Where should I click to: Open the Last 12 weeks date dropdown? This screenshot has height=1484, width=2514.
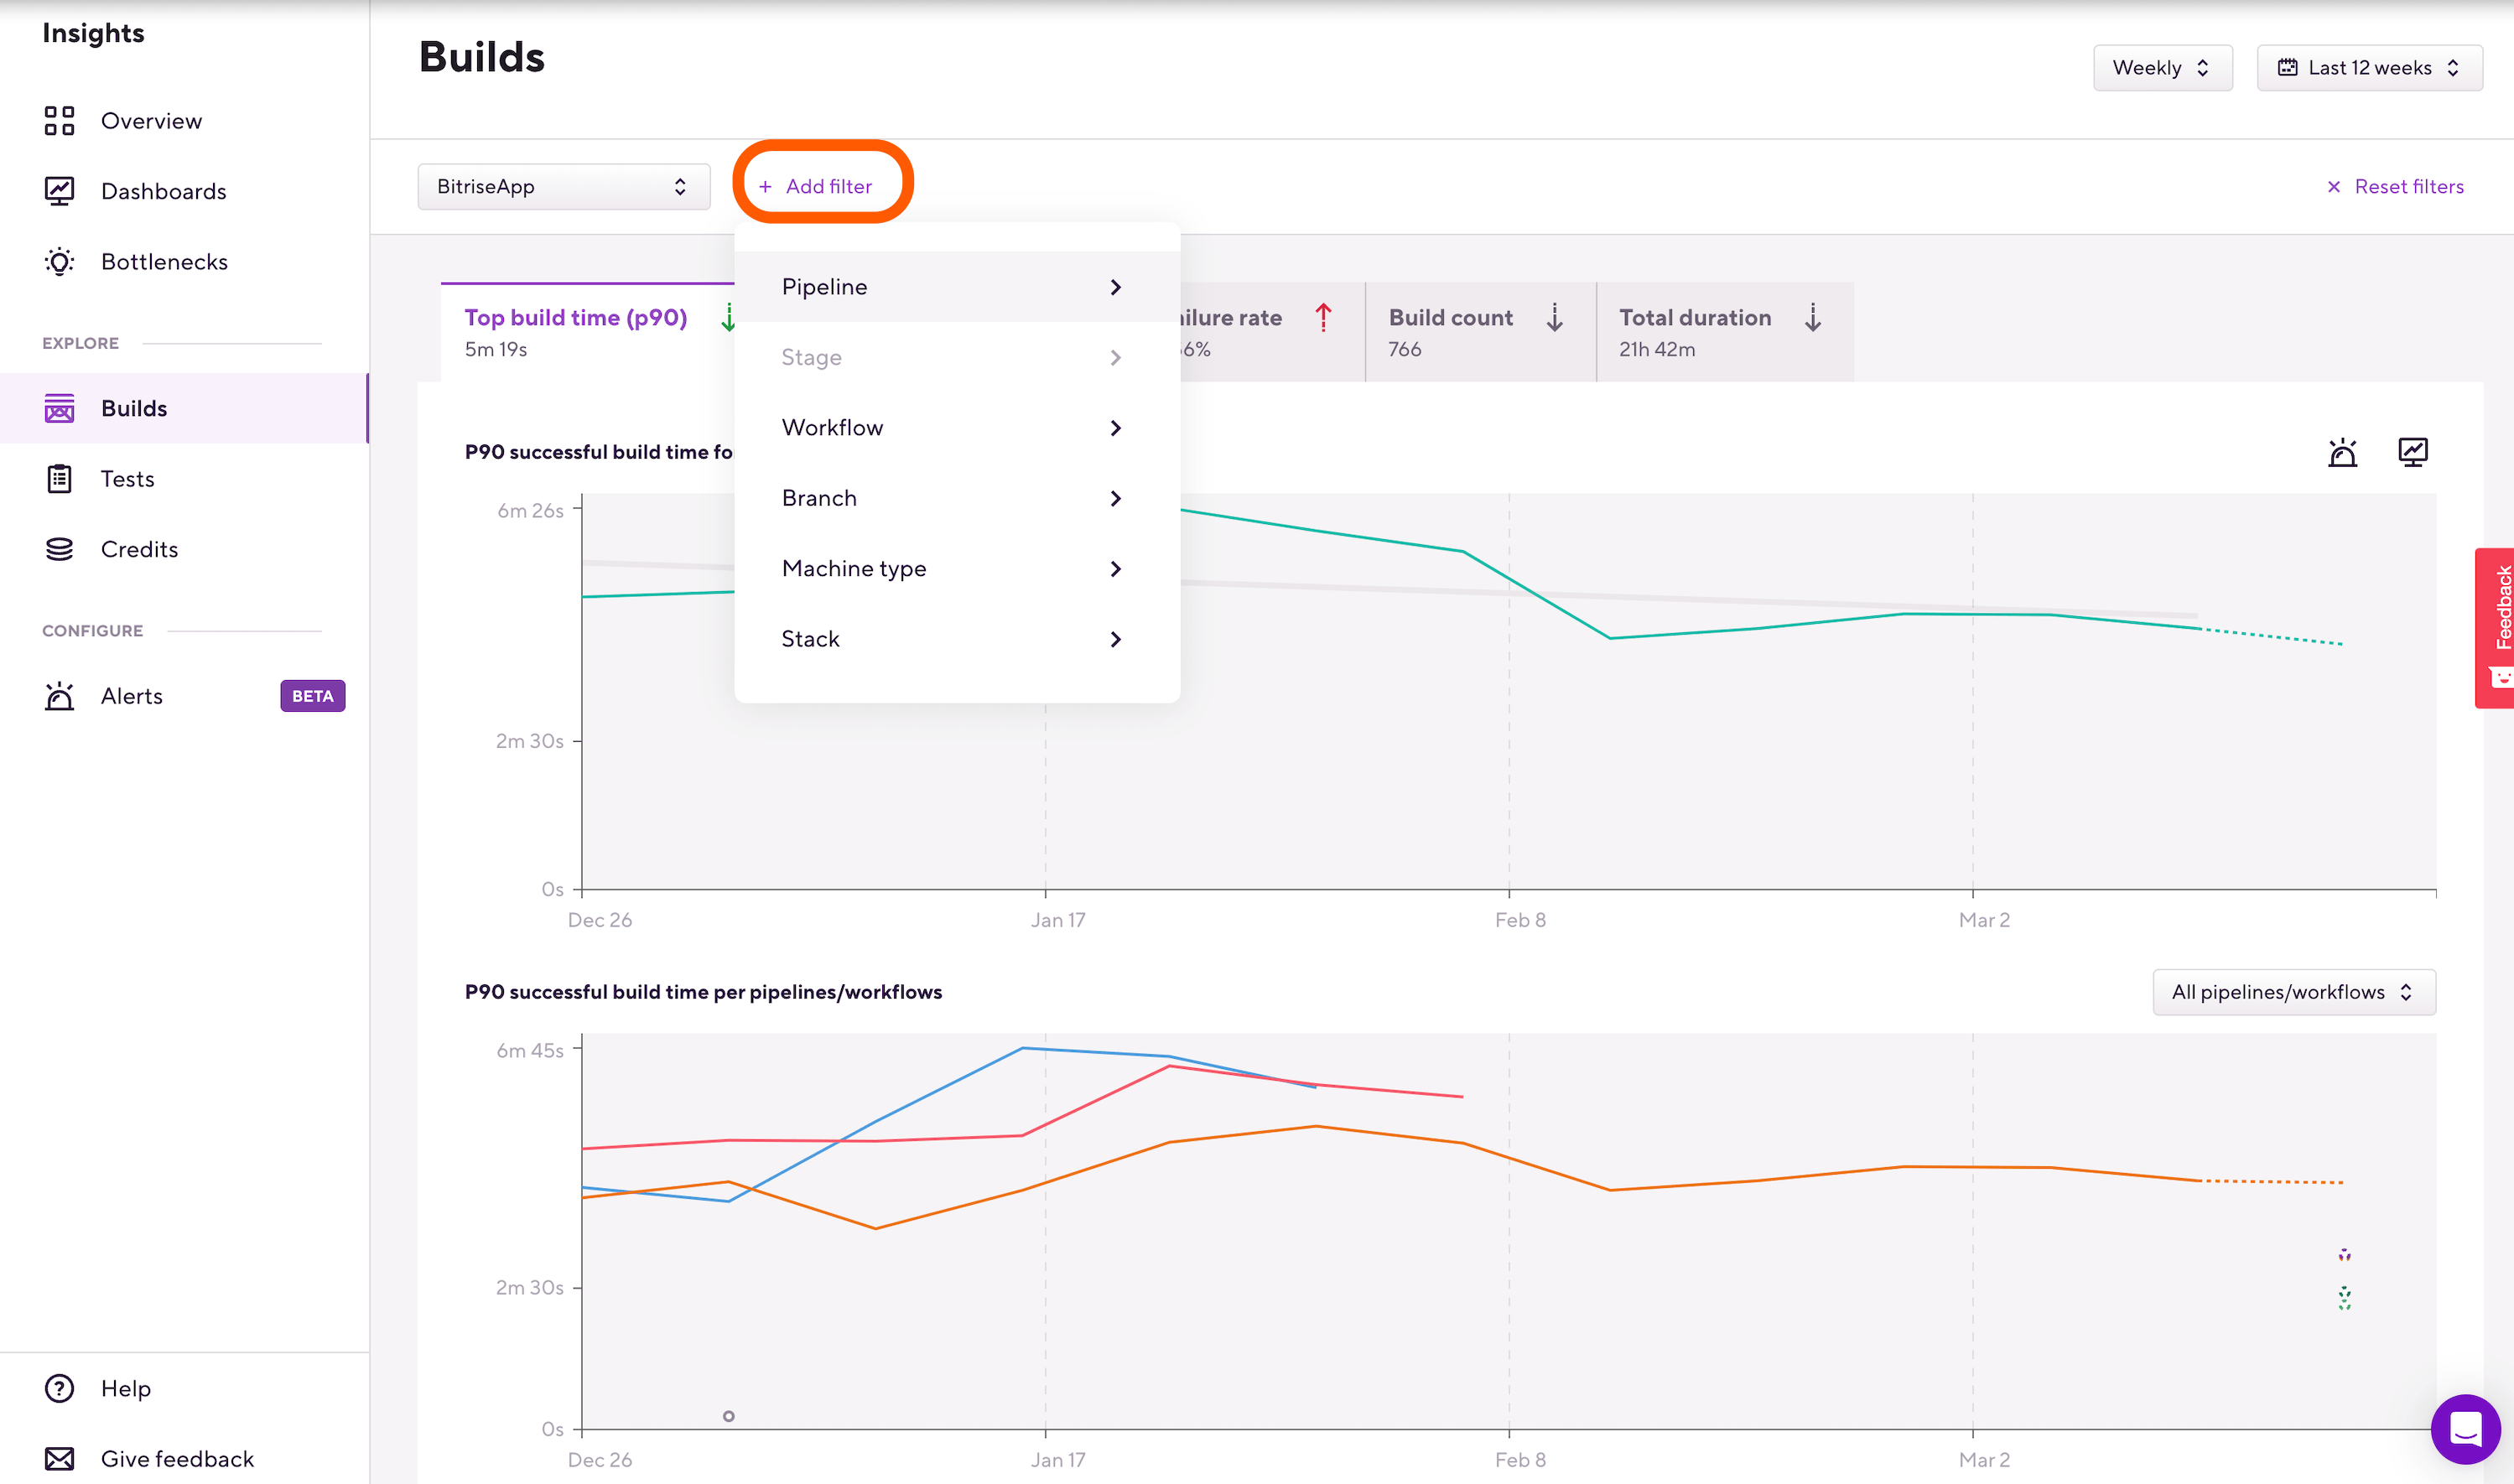coord(2368,68)
